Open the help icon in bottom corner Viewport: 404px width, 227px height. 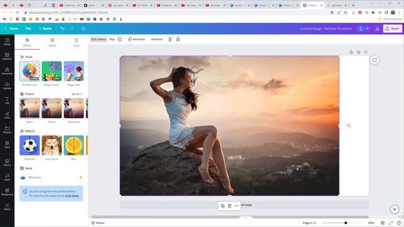coord(399,223)
